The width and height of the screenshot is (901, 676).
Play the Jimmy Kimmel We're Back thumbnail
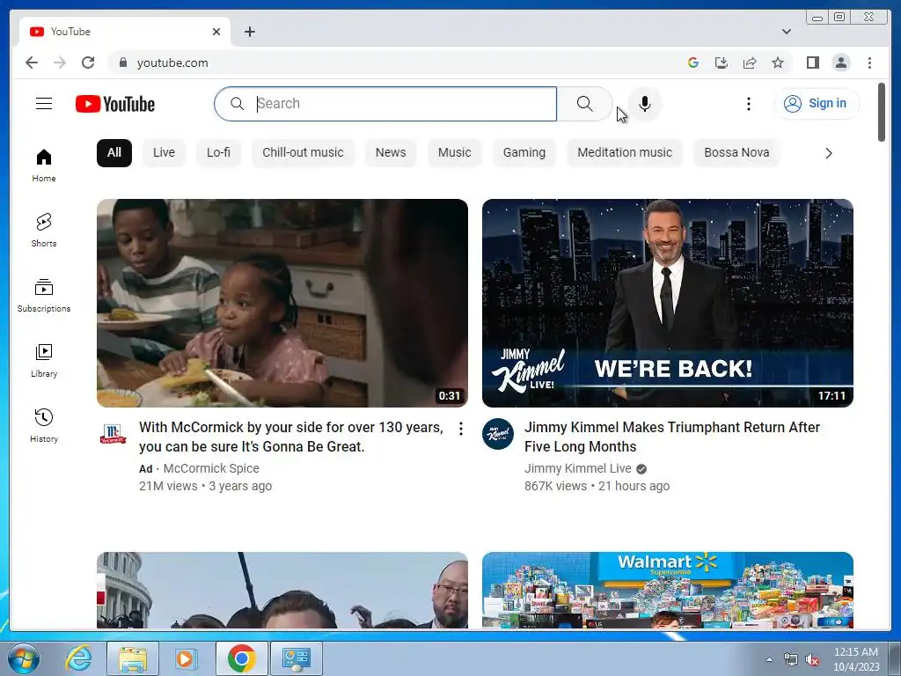pos(668,303)
